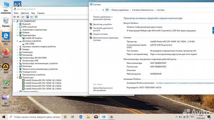Click the volume icon in system tray
This screenshot has width=214, height=120.
coord(188,117)
